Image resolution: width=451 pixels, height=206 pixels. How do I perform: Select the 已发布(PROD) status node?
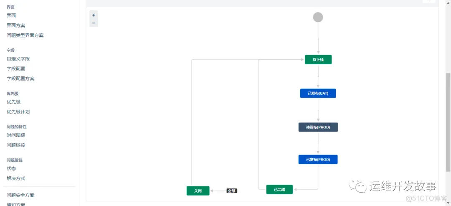pos(318,159)
